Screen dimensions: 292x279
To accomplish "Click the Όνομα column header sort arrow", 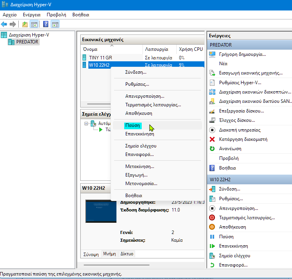I will click(x=112, y=45).
